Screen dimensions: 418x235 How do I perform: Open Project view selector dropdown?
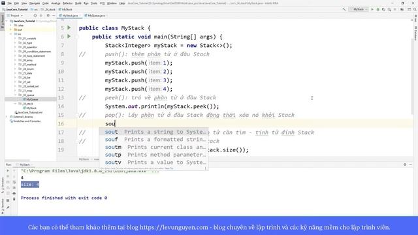(x=17, y=16)
